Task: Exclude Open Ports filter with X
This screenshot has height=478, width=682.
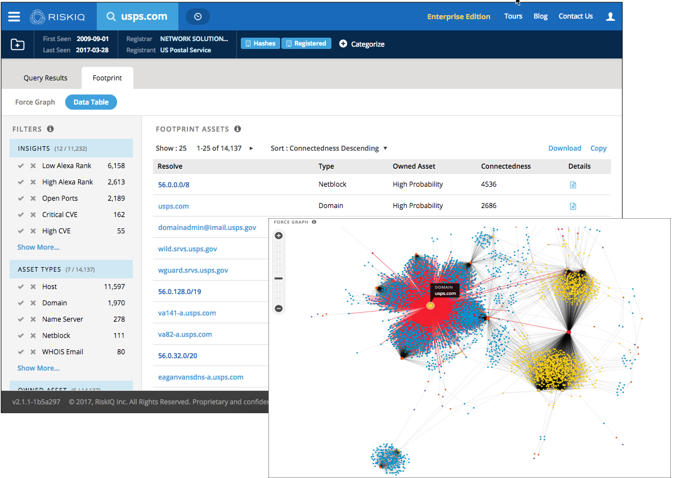Action: pyautogui.click(x=33, y=199)
